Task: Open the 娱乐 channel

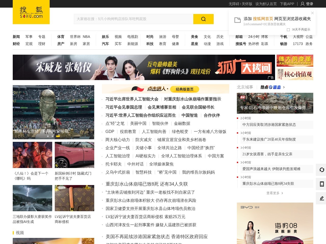Action: [x=105, y=37]
